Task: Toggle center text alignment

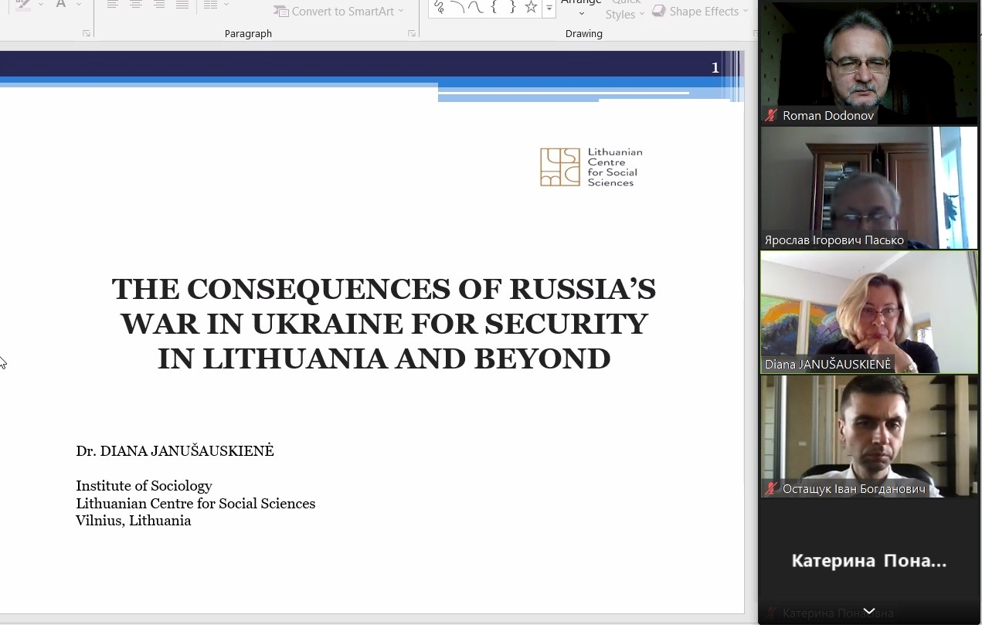Action: pos(135,5)
